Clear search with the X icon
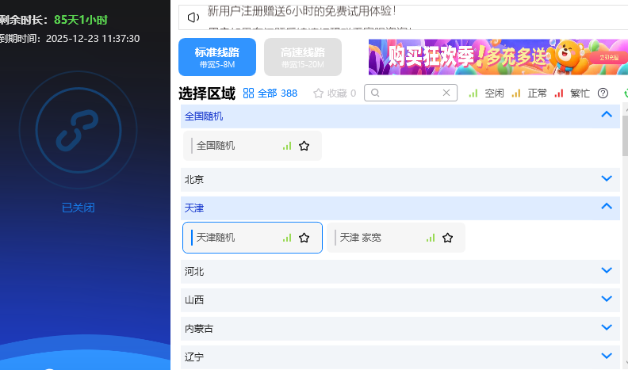This screenshot has width=628, height=370. [446, 93]
